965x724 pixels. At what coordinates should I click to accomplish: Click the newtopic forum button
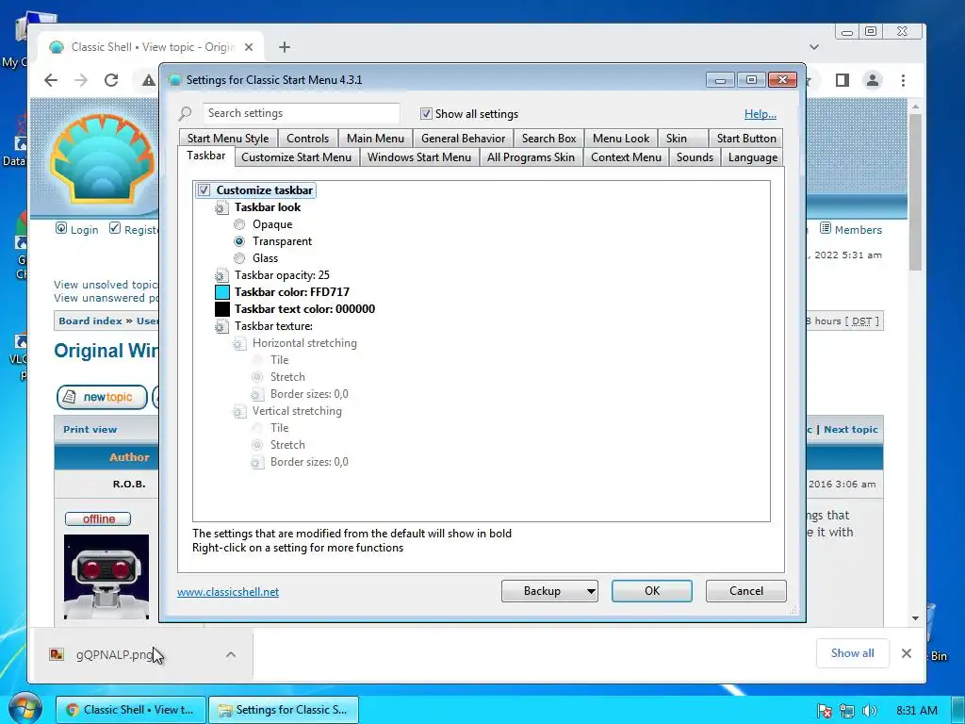point(102,397)
